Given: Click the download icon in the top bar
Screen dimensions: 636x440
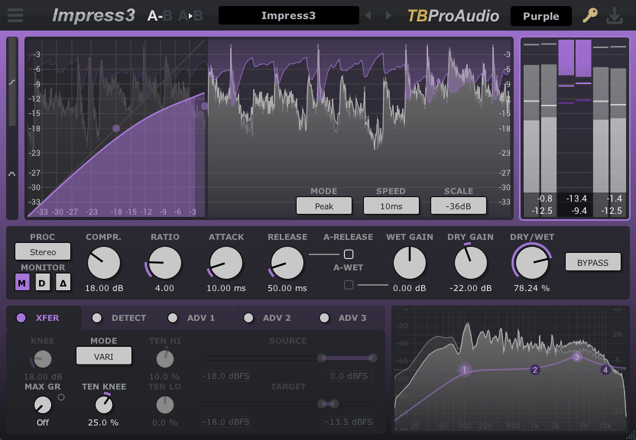Looking at the screenshot, I should 615,16.
